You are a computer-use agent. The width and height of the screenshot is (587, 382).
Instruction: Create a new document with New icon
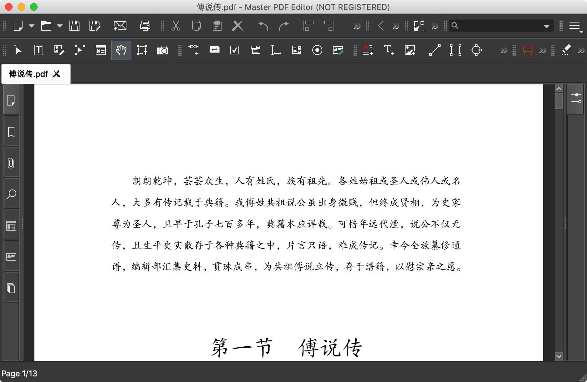tap(18, 26)
